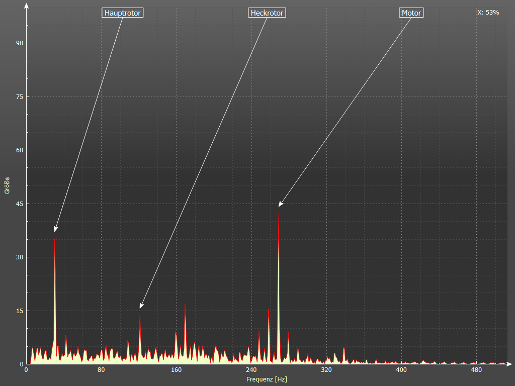Select the Heckrotor annotation label
The height and width of the screenshot is (386, 515).
tap(267, 13)
